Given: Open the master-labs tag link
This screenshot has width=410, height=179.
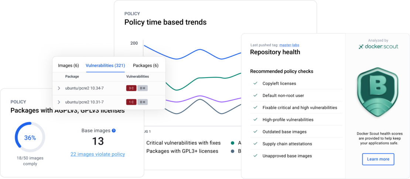Looking at the screenshot, I should point(289,45).
